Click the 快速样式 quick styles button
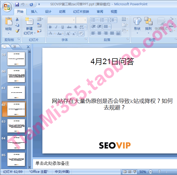This screenshot has width=177, height=175. coord(161,26)
